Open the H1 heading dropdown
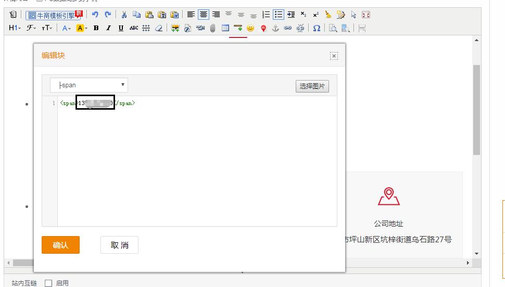This screenshot has height=287, width=505. tap(15, 28)
